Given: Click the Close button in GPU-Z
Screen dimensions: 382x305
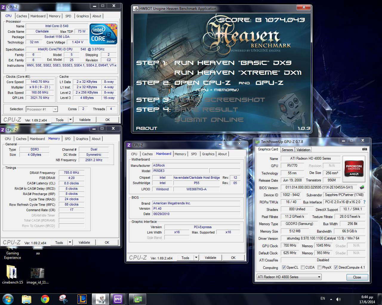Looking at the screenshot, I should tap(357, 277).
